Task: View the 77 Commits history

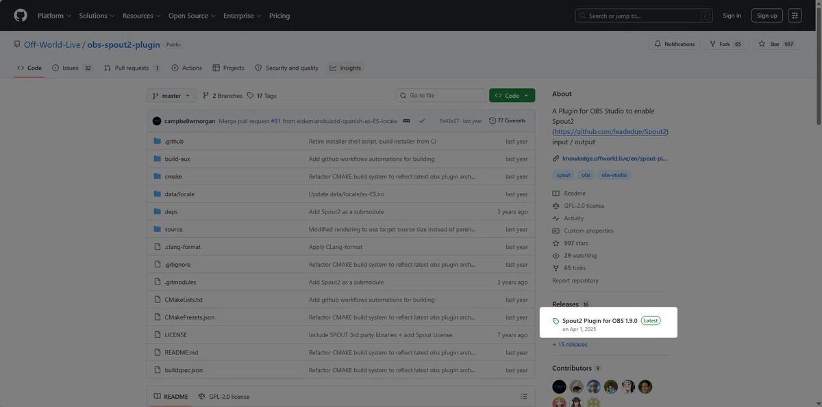Action: click(x=508, y=121)
